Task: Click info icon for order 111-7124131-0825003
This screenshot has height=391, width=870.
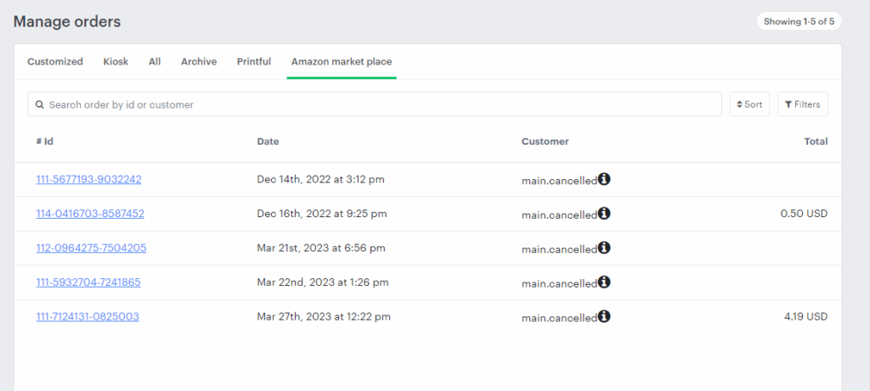Action: click(604, 316)
